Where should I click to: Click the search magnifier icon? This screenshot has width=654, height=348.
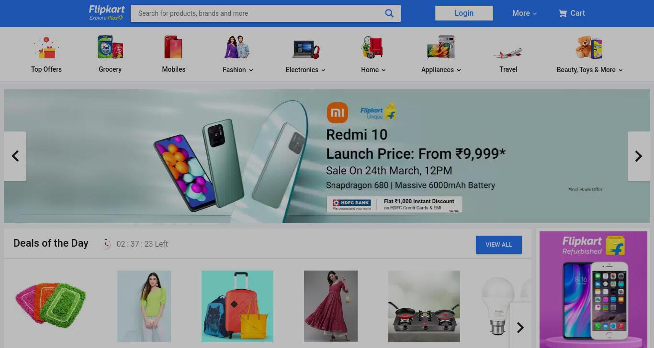tap(389, 13)
